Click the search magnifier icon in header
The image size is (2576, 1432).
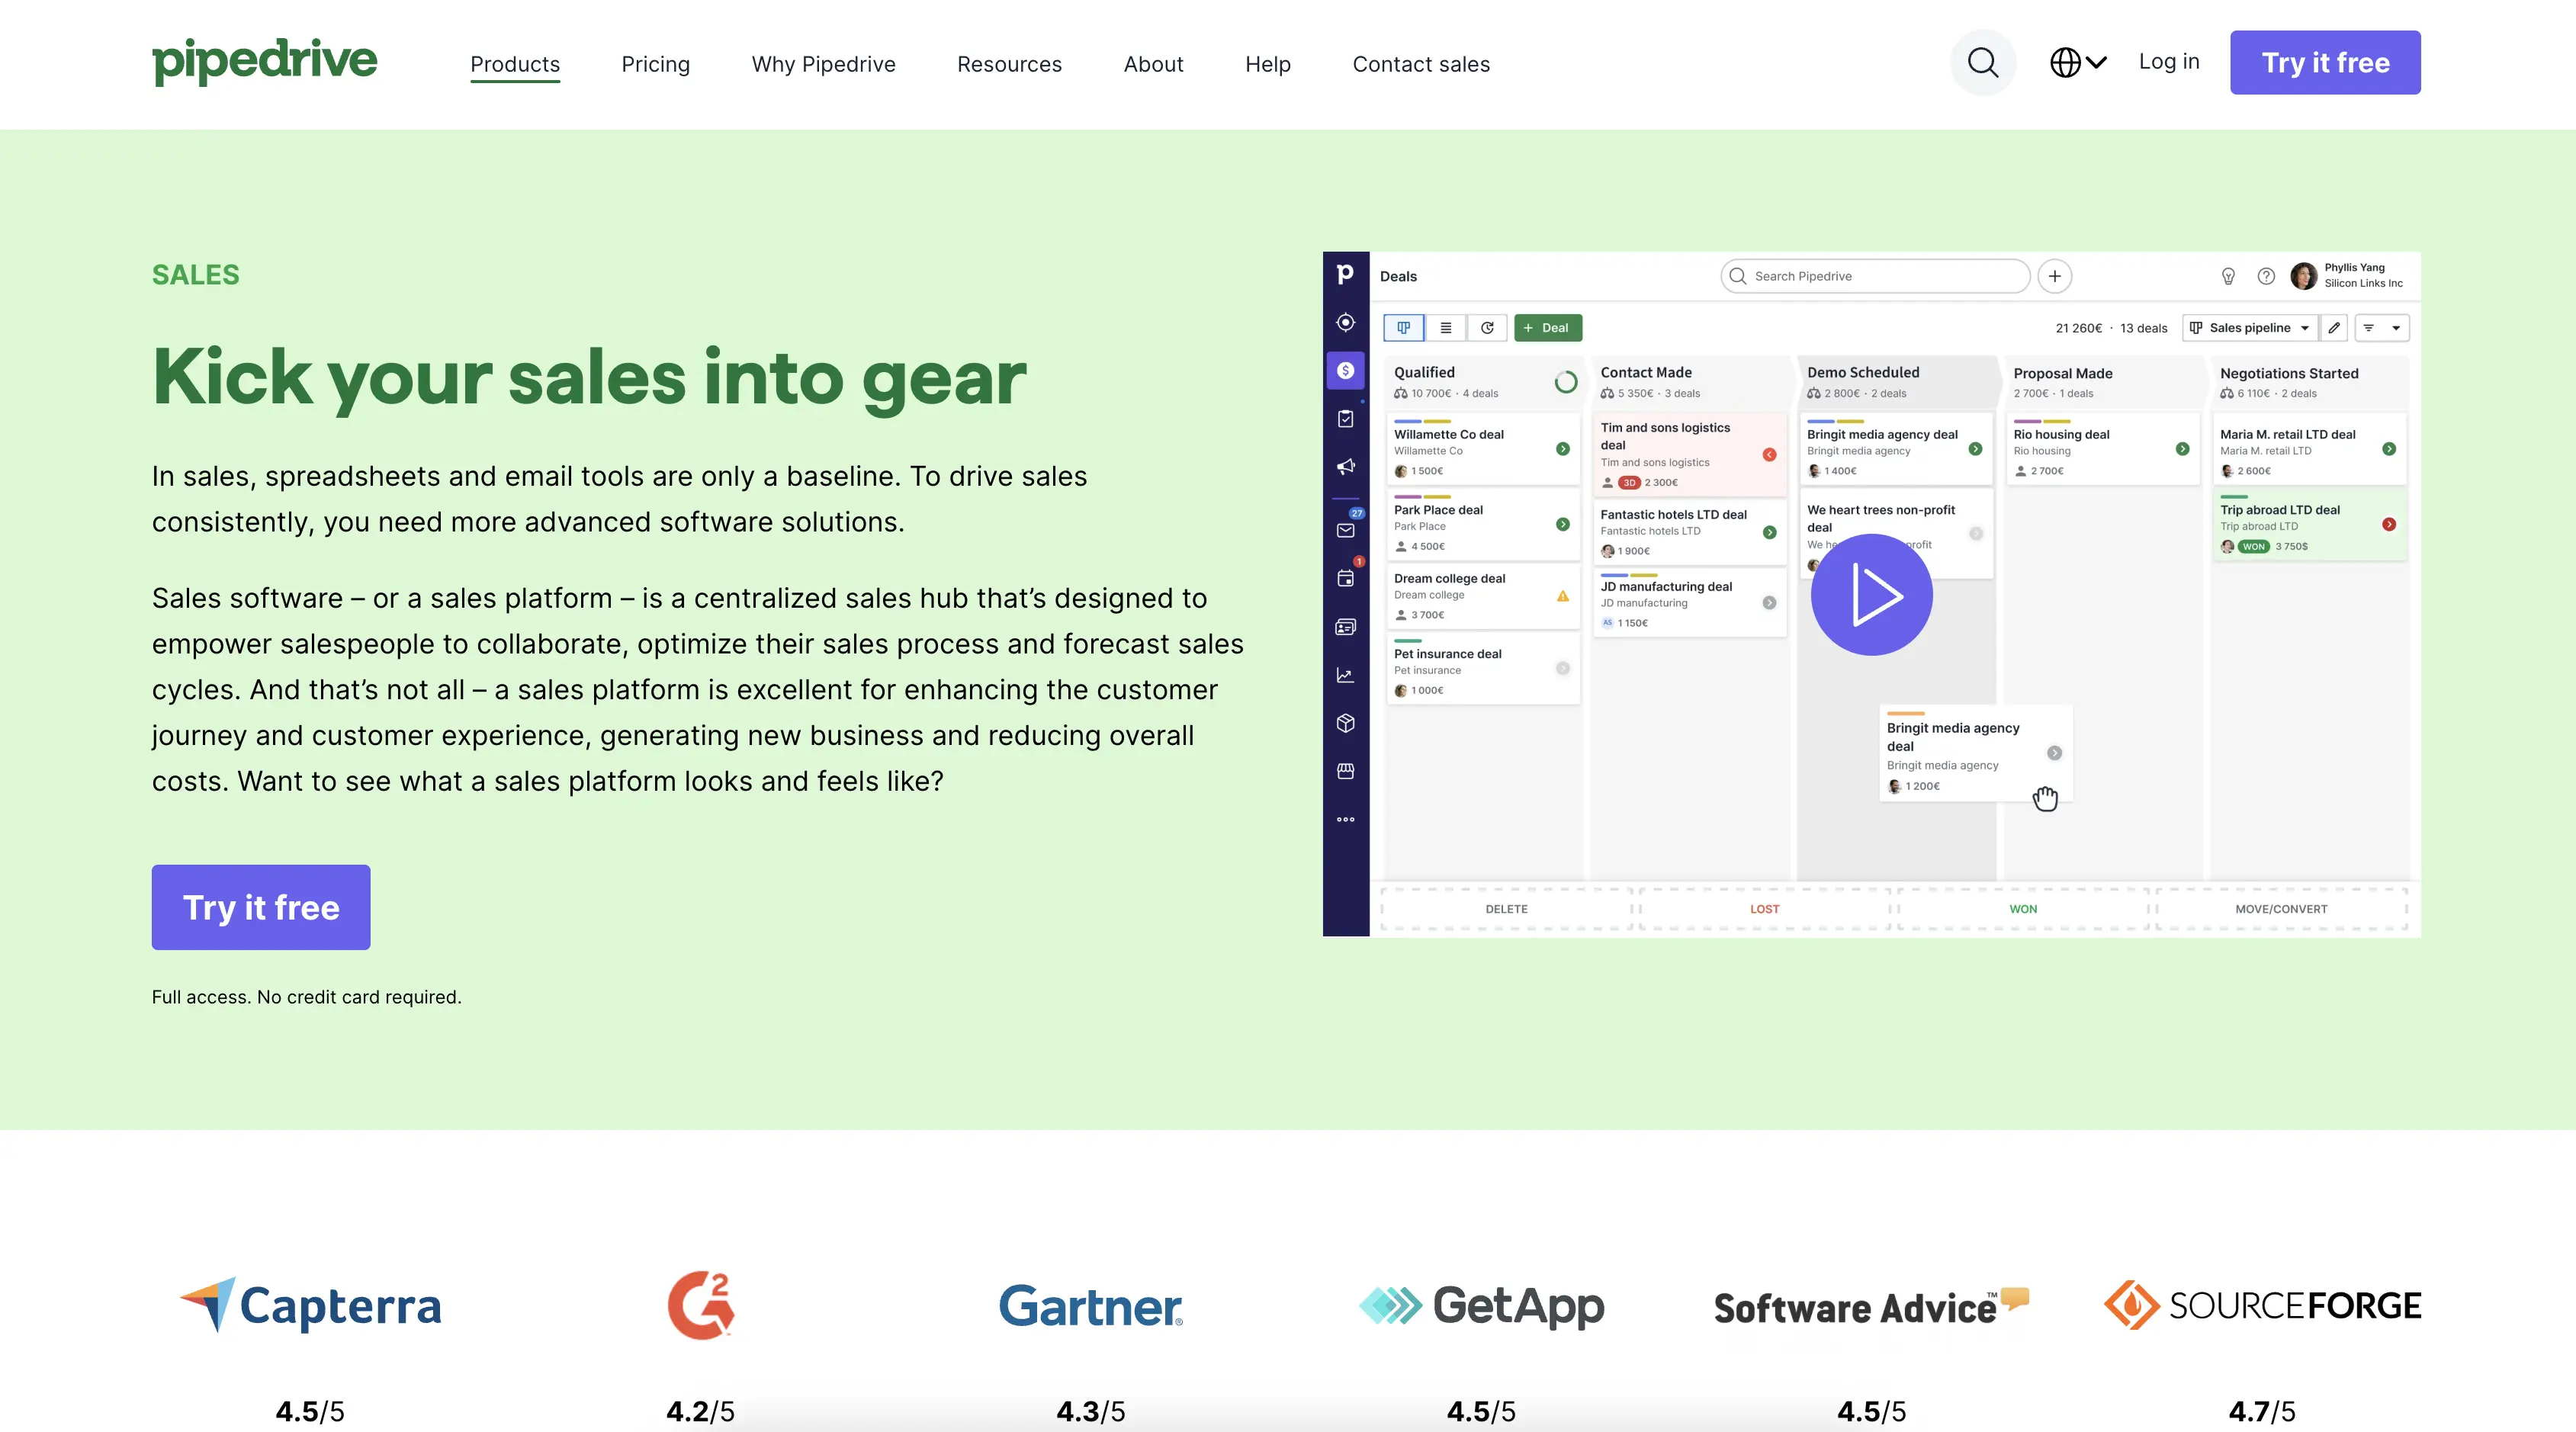tap(1982, 63)
